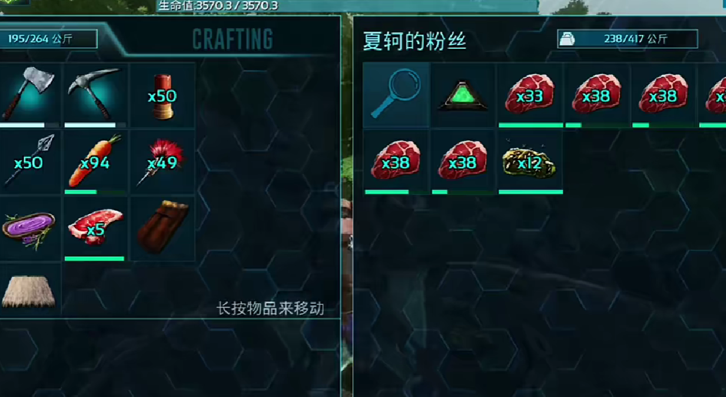Select the x5 raw prime meat
The image size is (726, 397).
95,229
